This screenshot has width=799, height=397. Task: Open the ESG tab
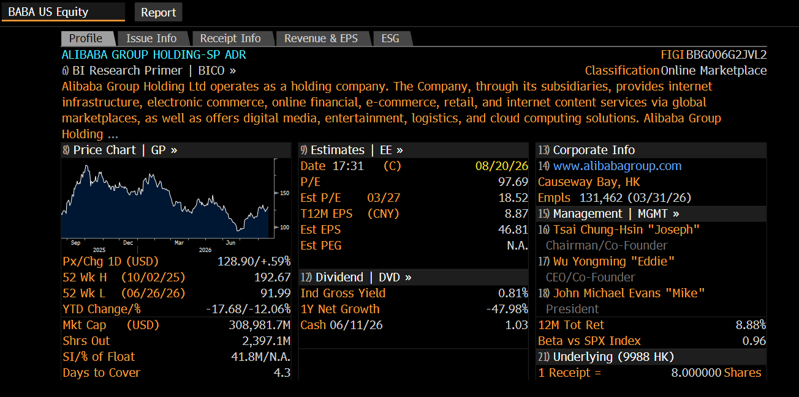click(390, 39)
